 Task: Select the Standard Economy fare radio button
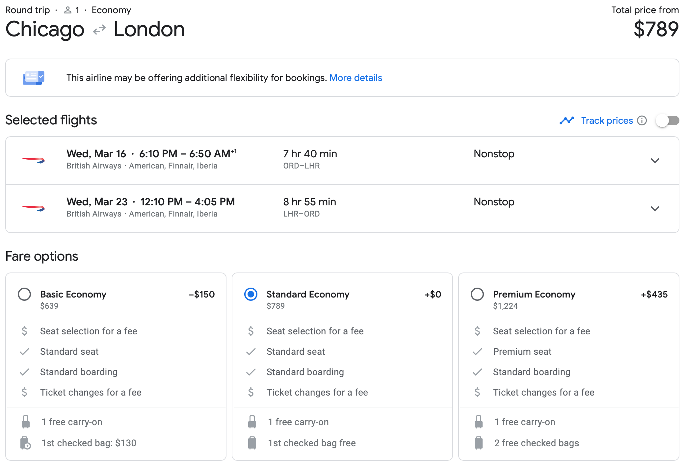(251, 294)
